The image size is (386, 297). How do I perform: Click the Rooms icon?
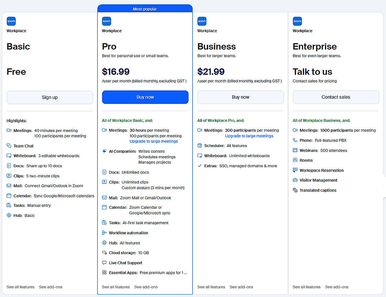tap(295, 160)
